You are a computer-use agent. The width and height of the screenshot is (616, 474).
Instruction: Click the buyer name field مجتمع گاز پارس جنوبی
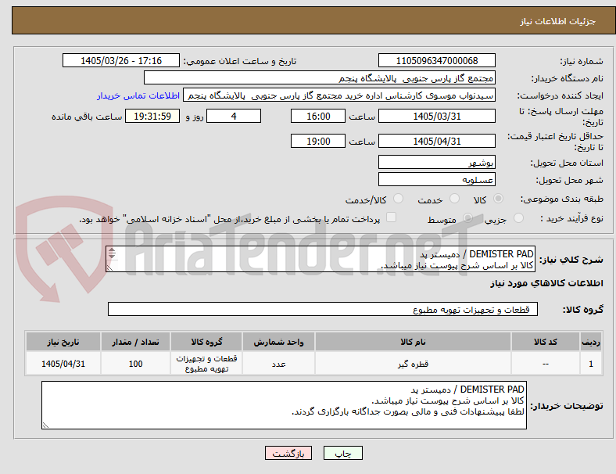(319, 77)
